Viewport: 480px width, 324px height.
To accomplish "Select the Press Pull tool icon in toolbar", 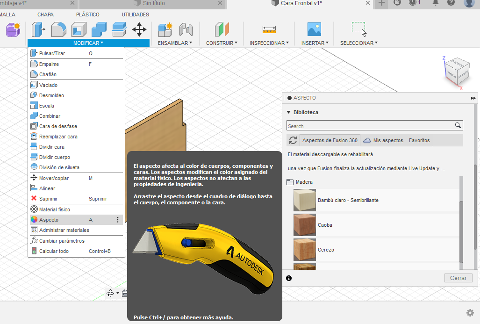I will pyautogui.click(x=37, y=29).
